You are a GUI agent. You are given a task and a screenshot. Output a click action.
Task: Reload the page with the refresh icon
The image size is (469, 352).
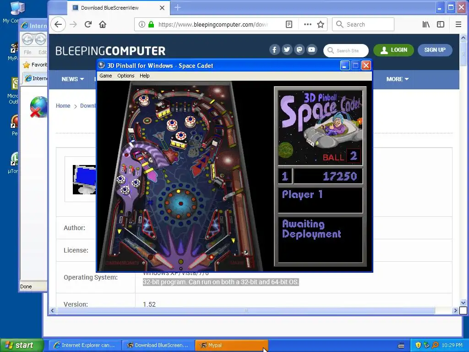pyautogui.click(x=88, y=25)
